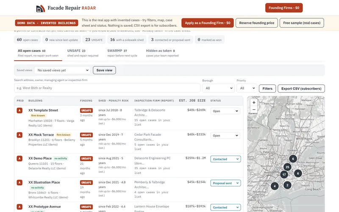
Task: Click the EST. JOB SIZE column header
Action: tap(192, 100)
